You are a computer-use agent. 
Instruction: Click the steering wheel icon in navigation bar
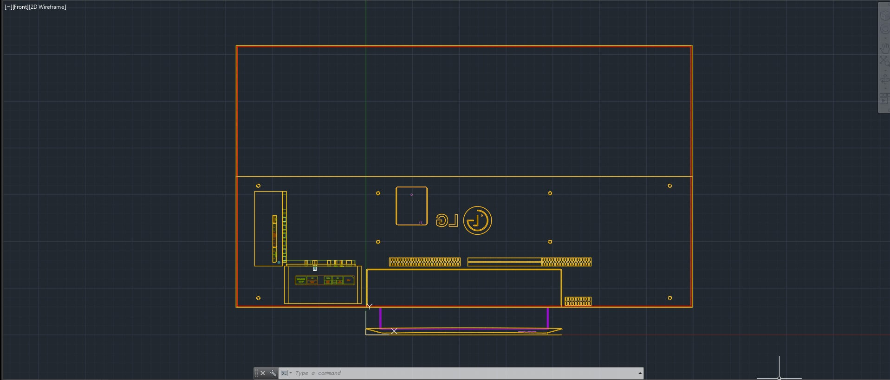pyautogui.click(x=884, y=30)
